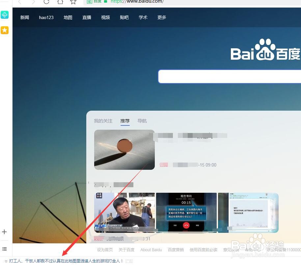
Task: Click the Baidu logo
Action: click(265, 50)
